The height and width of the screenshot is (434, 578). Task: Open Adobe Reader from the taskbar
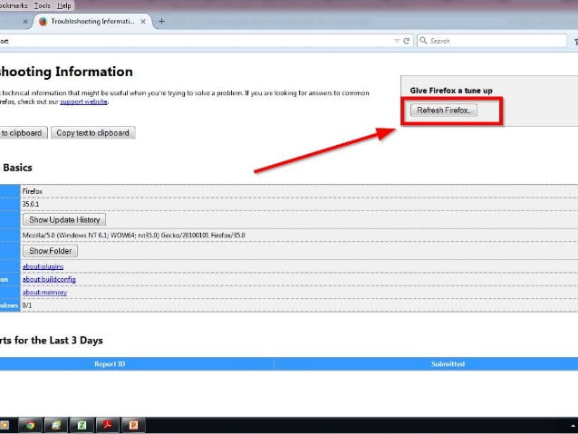pos(107,425)
